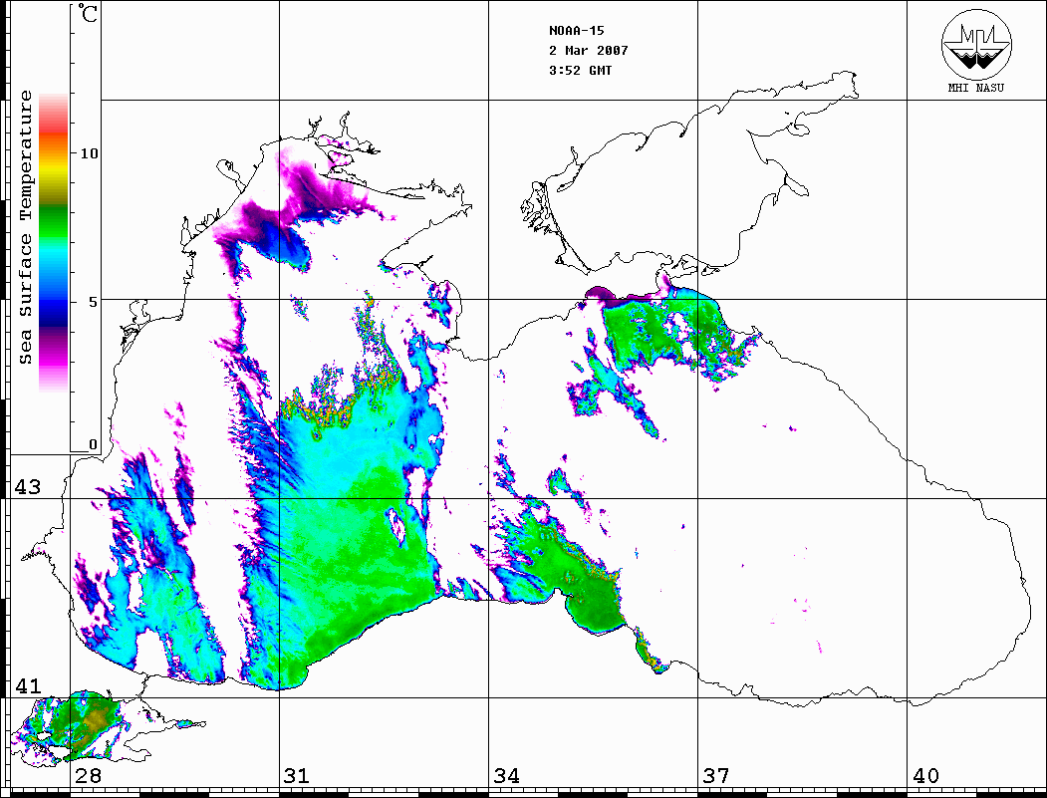Click the 'MHI NASU' caption text
This screenshot has height=798, width=1047.
click(x=975, y=88)
